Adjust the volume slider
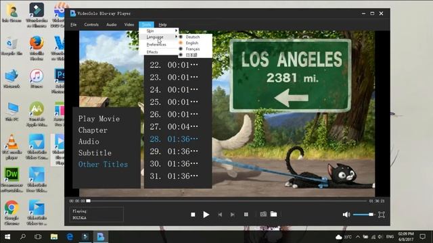 coord(363,215)
